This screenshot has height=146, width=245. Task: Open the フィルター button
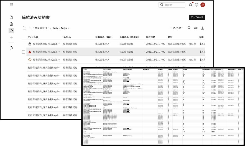point(178,28)
